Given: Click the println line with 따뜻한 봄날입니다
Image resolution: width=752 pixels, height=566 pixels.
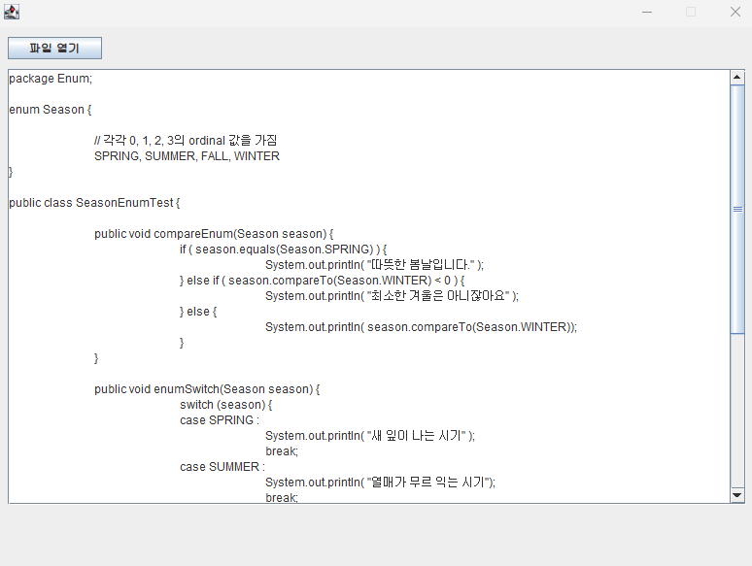Looking at the screenshot, I should click(375, 265).
